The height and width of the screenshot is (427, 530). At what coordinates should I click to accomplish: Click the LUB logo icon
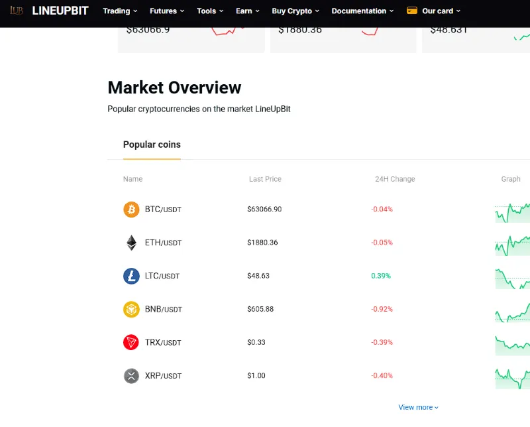pos(16,11)
